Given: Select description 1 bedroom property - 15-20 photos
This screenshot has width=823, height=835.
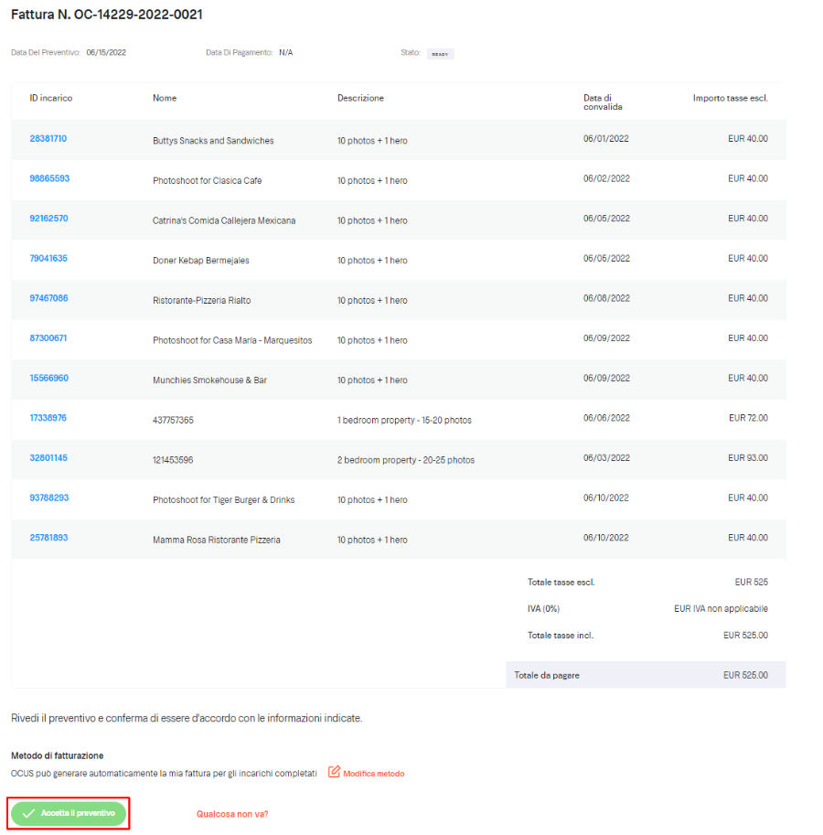Looking at the screenshot, I should coord(404,420).
